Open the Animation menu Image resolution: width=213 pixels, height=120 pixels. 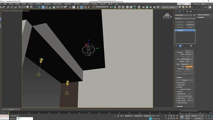point(47,4)
